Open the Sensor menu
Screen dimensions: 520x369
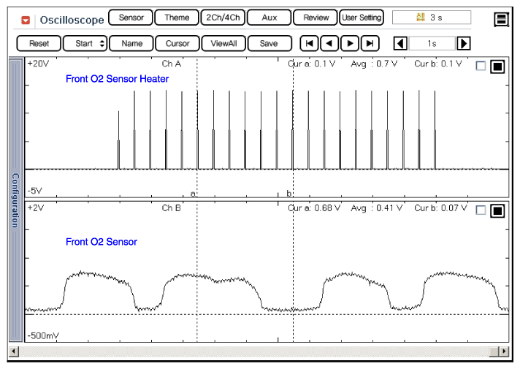[131, 18]
